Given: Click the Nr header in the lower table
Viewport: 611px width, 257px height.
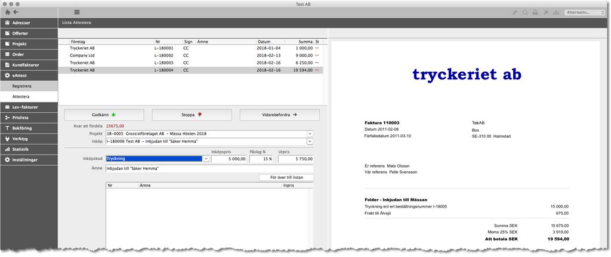Looking at the screenshot, I should point(110,185).
